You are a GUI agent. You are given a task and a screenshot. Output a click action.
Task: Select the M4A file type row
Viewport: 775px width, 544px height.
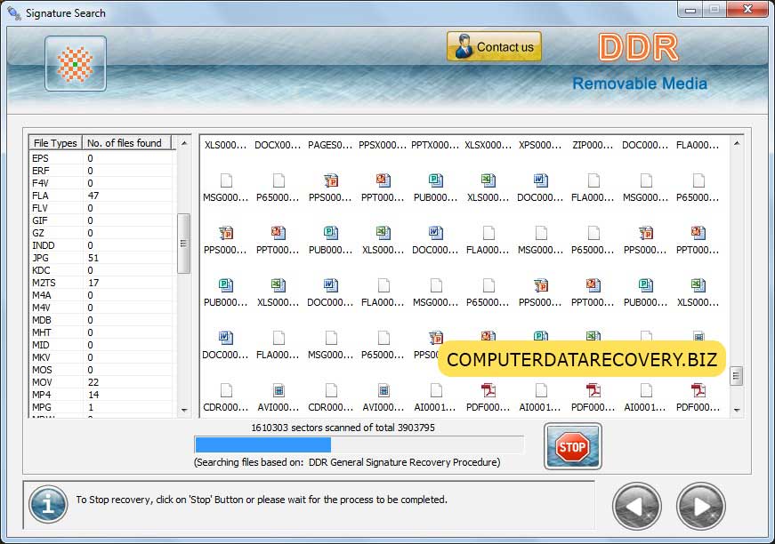point(101,295)
